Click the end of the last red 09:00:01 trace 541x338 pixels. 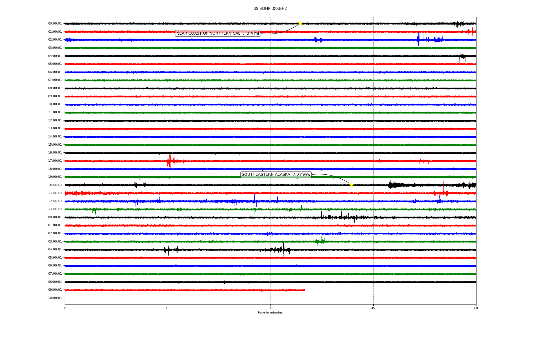304,290
